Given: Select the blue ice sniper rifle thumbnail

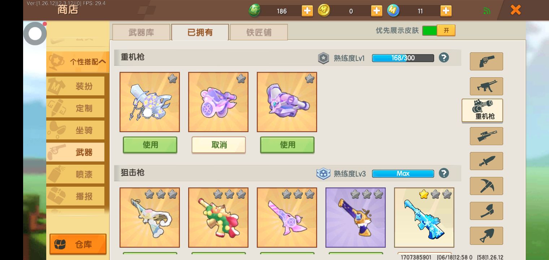Looking at the screenshot, I should coord(424,217).
